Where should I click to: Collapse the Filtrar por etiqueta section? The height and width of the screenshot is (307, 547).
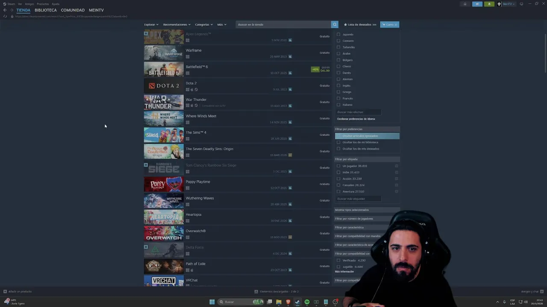point(367,159)
